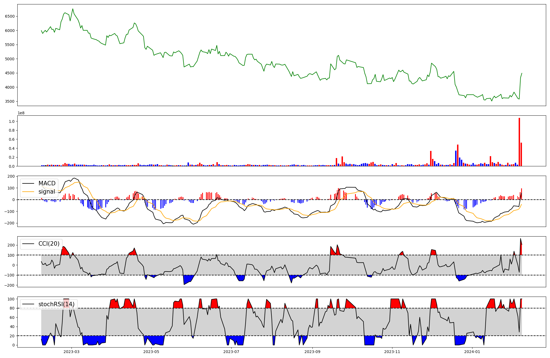Image resolution: width=550 pixels, height=358 pixels.
Task: Click the -200 label on the CCI axis
Action: coord(9,285)
